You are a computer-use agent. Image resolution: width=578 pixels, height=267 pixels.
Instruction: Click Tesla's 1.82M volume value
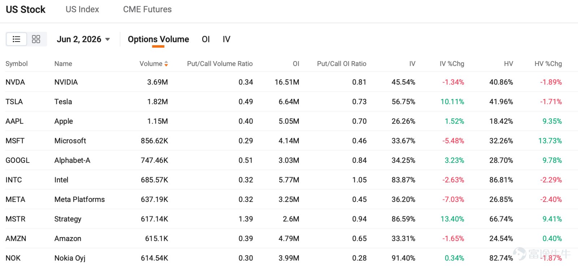point(158,102)
